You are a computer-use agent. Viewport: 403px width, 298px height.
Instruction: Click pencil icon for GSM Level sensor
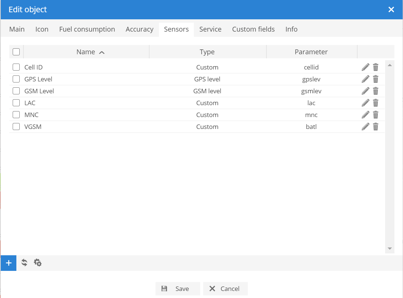coord(365,91)
